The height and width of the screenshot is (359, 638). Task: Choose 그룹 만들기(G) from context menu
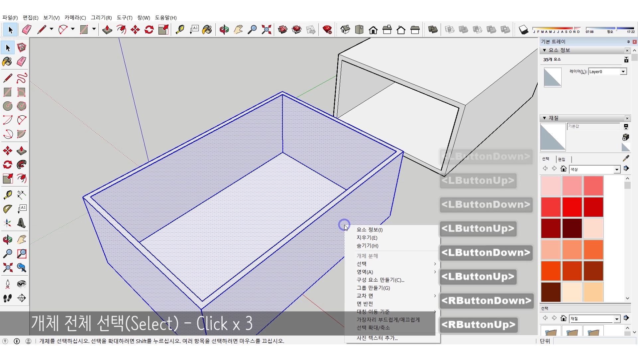click(x=373, y=288)
